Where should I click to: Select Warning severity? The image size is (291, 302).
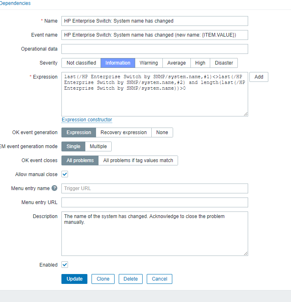pyautogui.click(x=148, y=63)
